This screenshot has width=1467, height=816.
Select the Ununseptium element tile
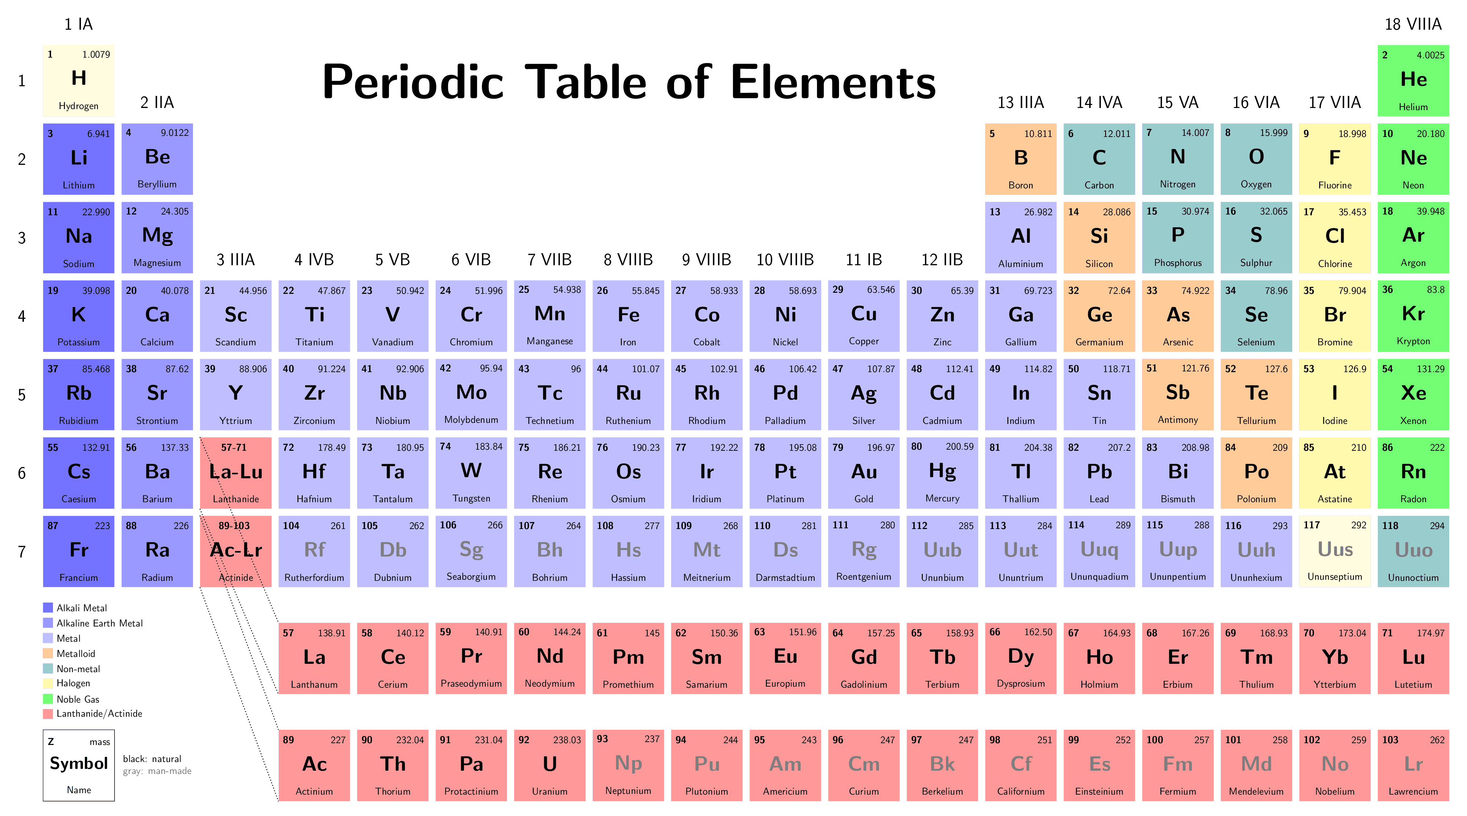coord(1335,551)
